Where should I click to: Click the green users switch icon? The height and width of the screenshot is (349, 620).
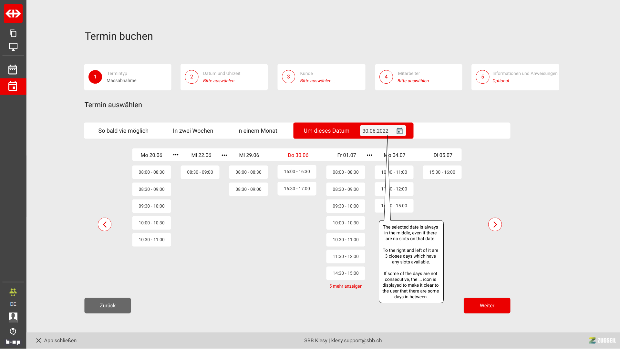(x=13, y=292)
